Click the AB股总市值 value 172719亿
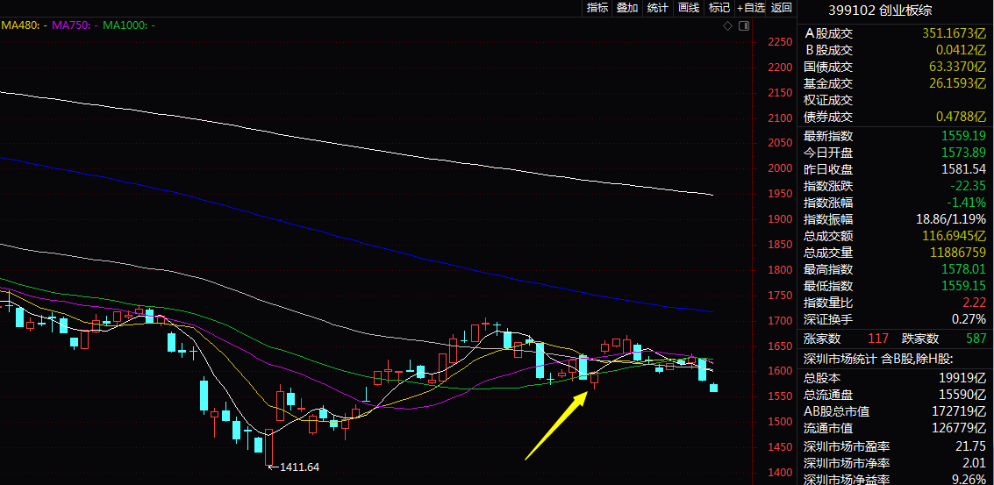The image size is (994, 485). pyautogui.click(x=961, y=411)
